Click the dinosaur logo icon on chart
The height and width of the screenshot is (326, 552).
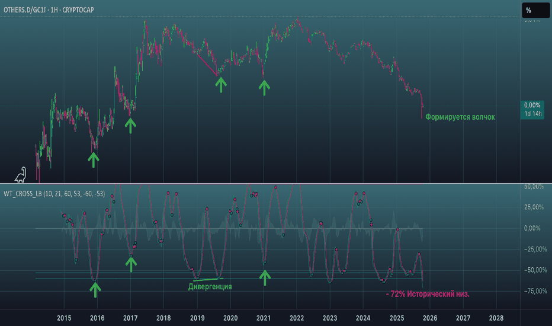[x=21, y=175]
